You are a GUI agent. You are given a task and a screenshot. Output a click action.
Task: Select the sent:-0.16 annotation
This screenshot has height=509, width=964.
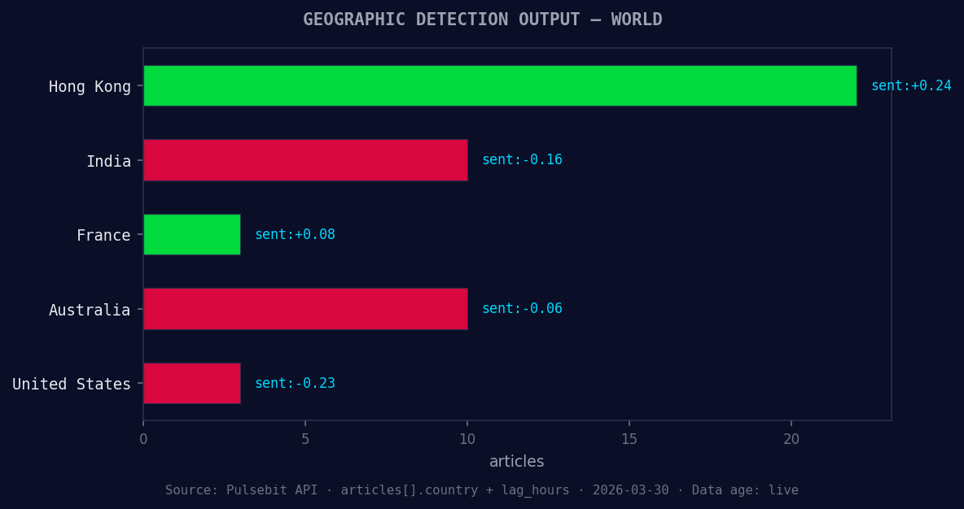pyautogui.click(x=522, y=159)
